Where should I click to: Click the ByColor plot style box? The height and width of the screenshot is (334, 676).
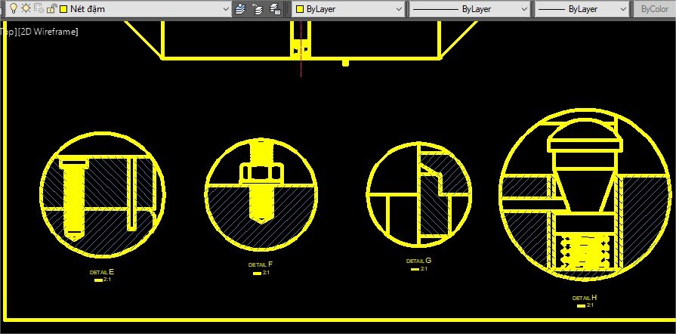coord(654,9)
